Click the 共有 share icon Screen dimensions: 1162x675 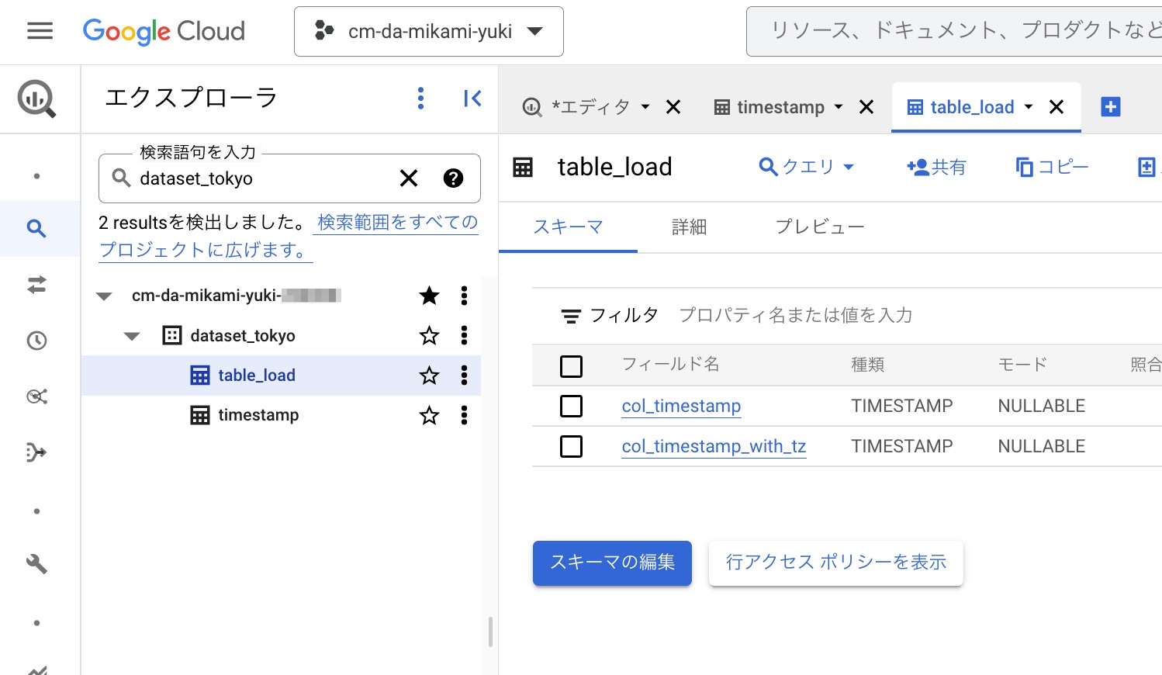tap(936, 167)
